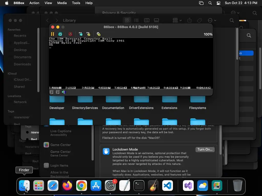Go forward in Finder Library window
This screenshot has height=196, width=262.
click(57, 20)
